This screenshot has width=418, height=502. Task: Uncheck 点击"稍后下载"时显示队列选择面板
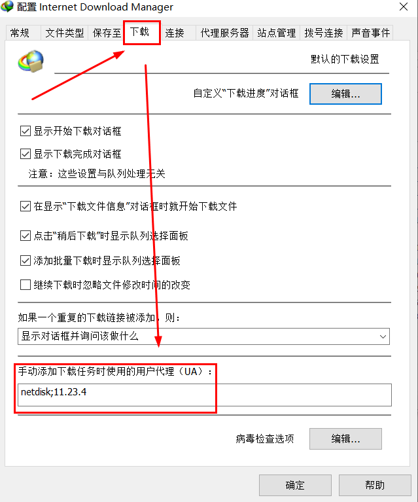(26, 236)
